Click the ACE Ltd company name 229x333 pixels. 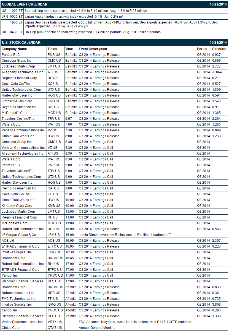pyautogui.click(x=8, y=241)
